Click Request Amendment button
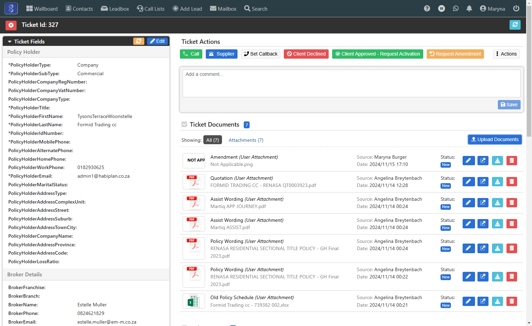Image resolution: width=532 pixels, height=326 pixels. coord(455,54)
